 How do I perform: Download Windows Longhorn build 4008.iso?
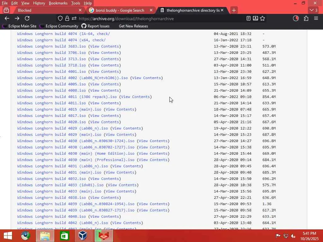(x=51, y=90)
